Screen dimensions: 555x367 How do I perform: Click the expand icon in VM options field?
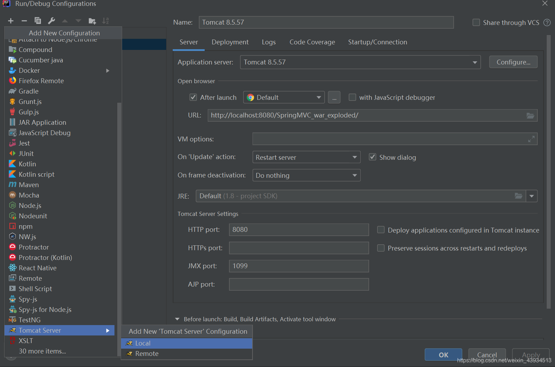(531, 139)
